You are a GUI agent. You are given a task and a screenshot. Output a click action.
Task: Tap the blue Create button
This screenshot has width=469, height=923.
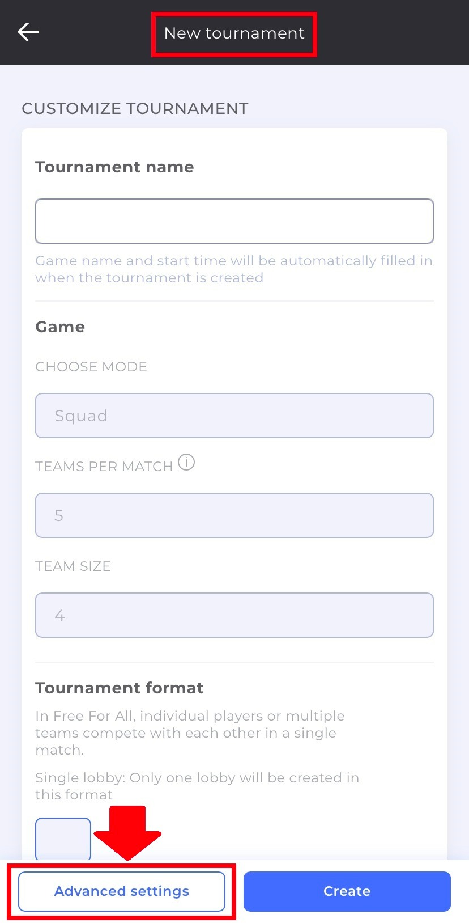click(347, 891)
